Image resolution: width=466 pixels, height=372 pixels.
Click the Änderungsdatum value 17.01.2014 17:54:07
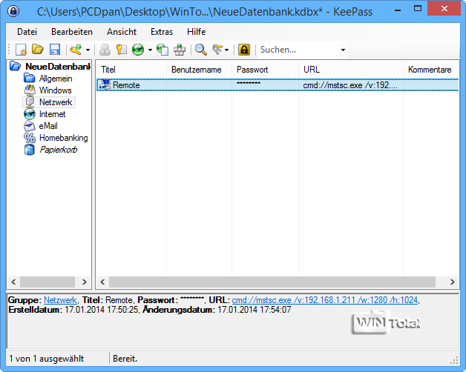(255, 310)
